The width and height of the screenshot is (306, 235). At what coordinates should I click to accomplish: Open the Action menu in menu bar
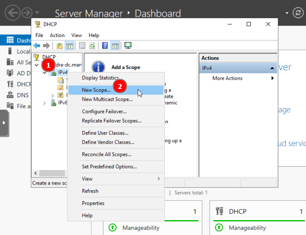click(57, 35)
